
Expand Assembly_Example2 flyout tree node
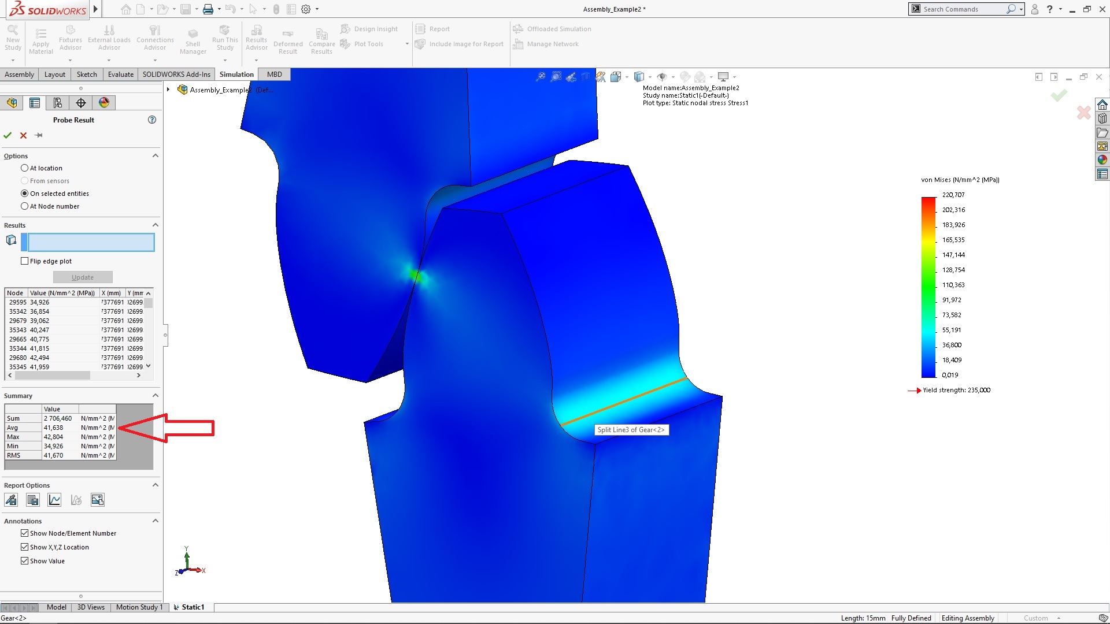pos(168,90)
